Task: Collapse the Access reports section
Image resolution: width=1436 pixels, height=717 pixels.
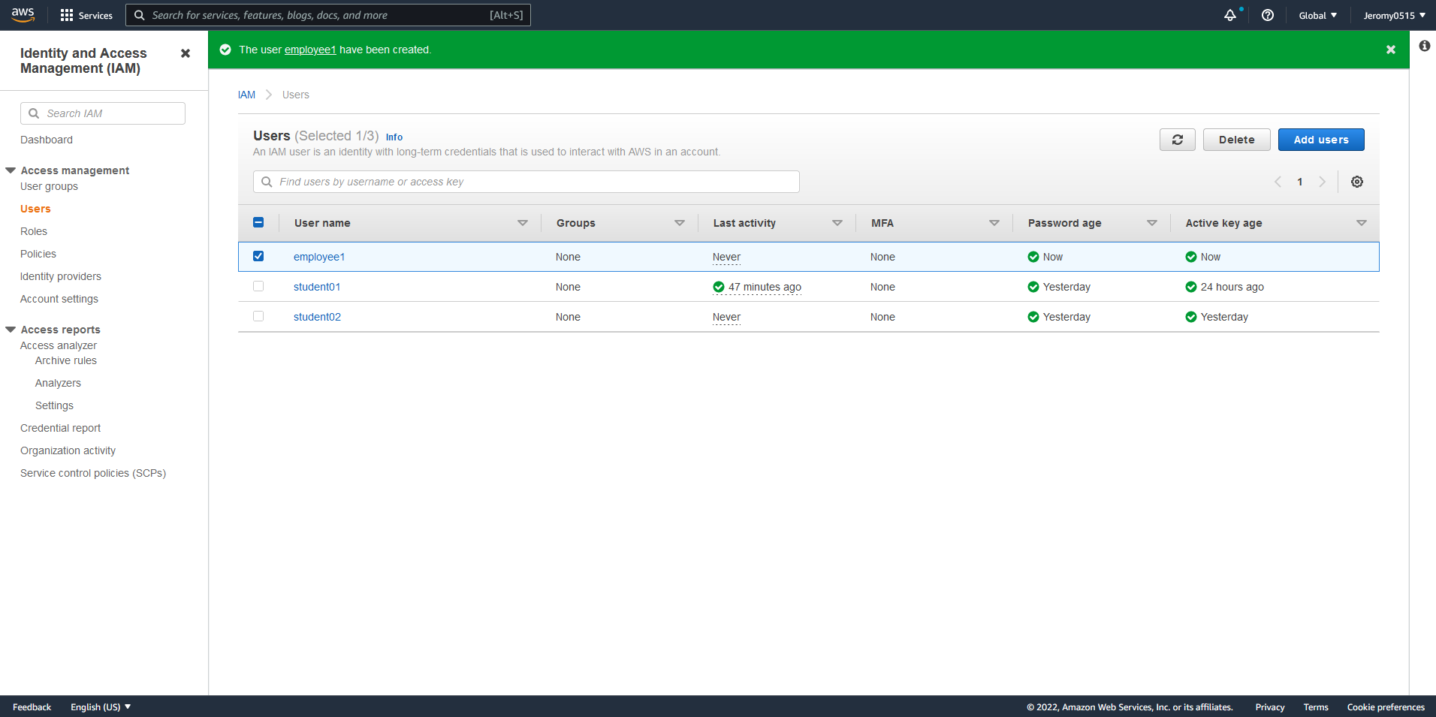Action: [11, 330]
